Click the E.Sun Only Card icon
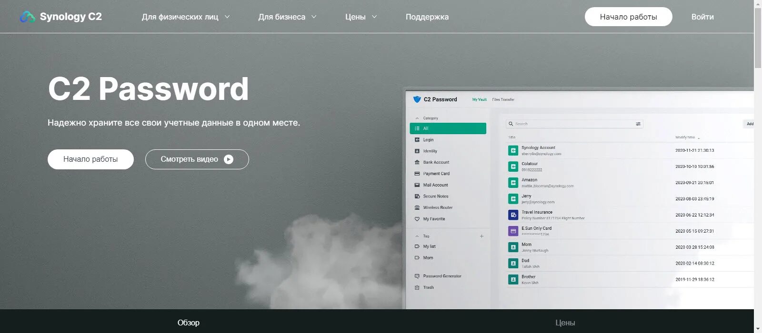Viewport: 762px width, 333px height. tap(513, 231)
